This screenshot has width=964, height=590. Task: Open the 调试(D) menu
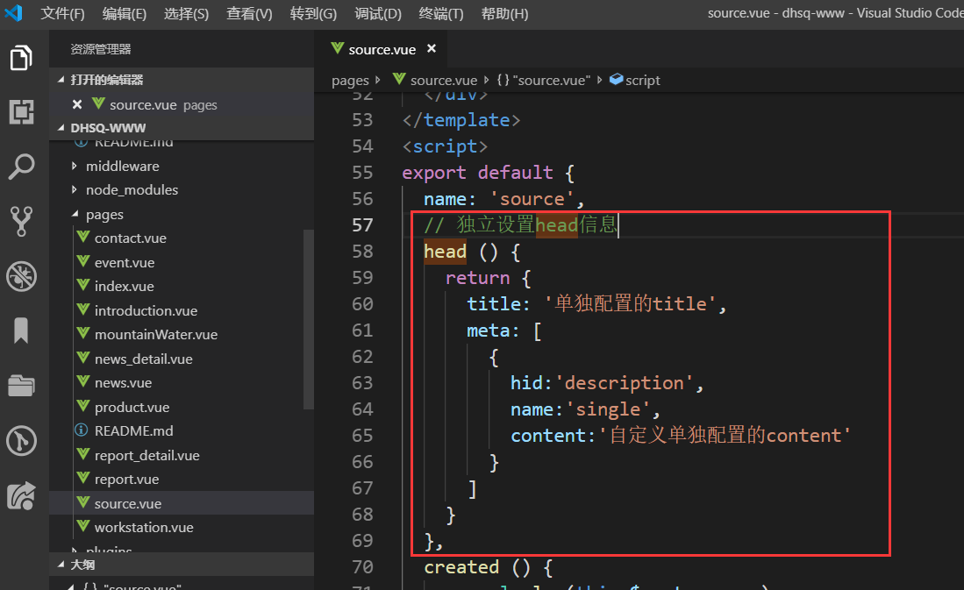[377, 13]
